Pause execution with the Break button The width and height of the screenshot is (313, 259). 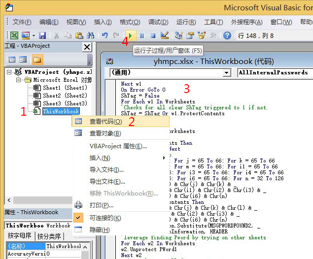coord(142,35)
